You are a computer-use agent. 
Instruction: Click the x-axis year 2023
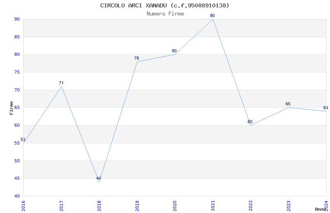pyautogui.click(x=288, y=206)
